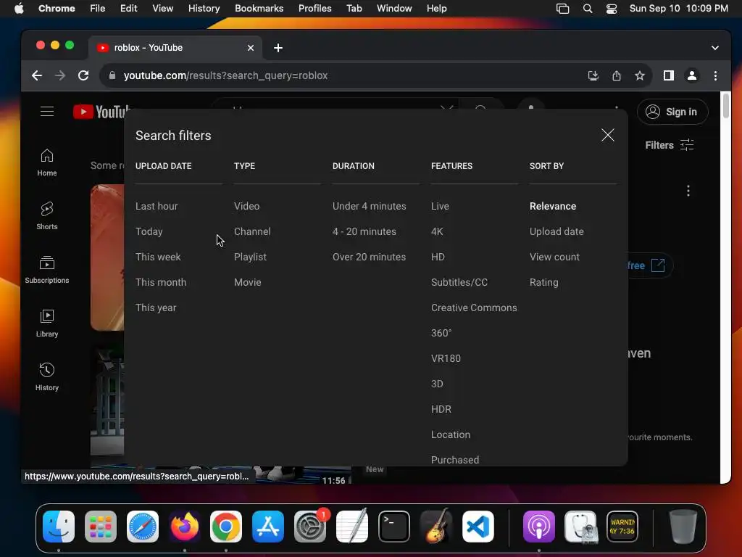Toggle Chrome side panel

click(x=668, y=75)
